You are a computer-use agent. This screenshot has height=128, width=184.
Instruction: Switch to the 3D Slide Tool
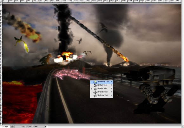[102, 92]
